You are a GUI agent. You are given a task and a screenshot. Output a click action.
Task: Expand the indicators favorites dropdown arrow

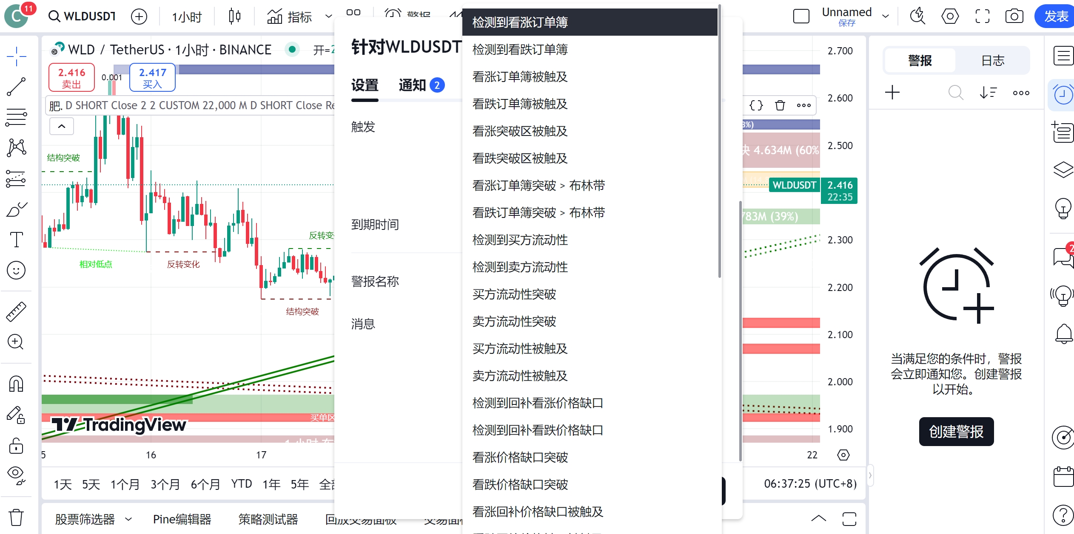(x=328, y=17)
